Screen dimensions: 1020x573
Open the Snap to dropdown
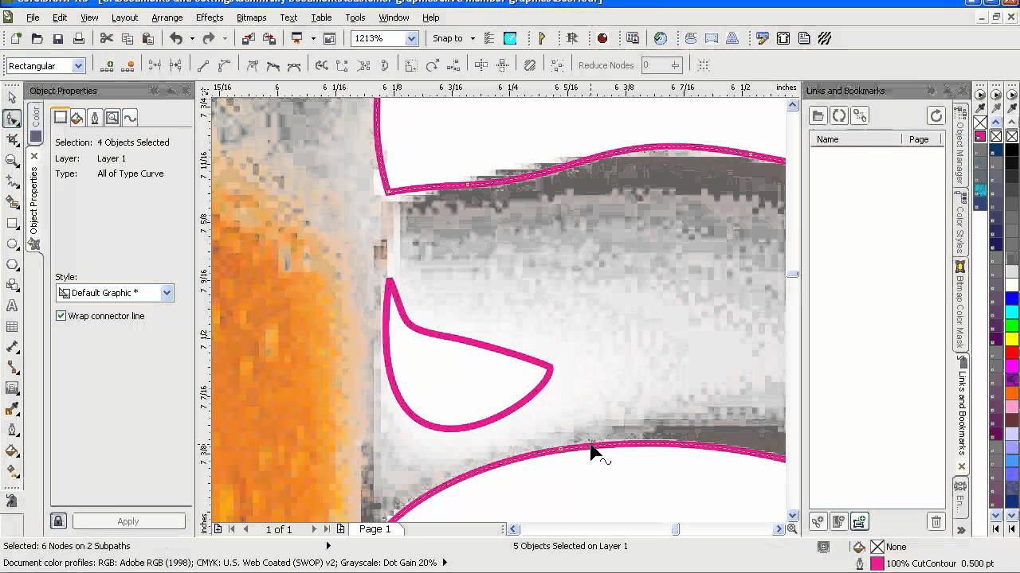pyautogui.click(x=473, y=38)
